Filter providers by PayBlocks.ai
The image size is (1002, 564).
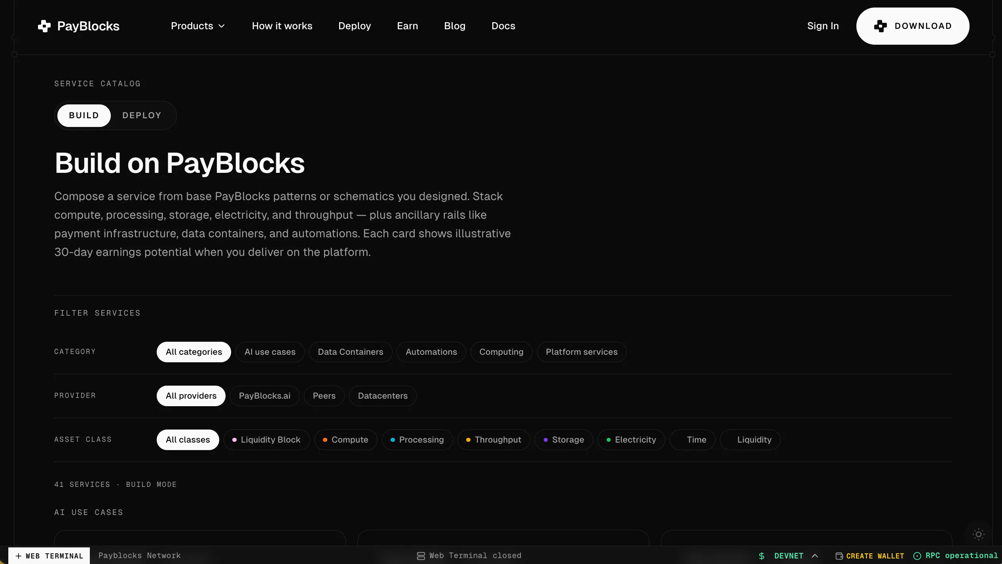coord(265,396)
